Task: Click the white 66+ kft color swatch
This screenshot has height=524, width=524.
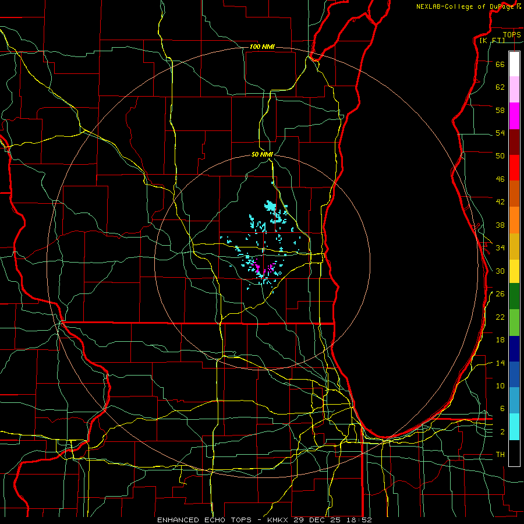Action: point(514,64)
